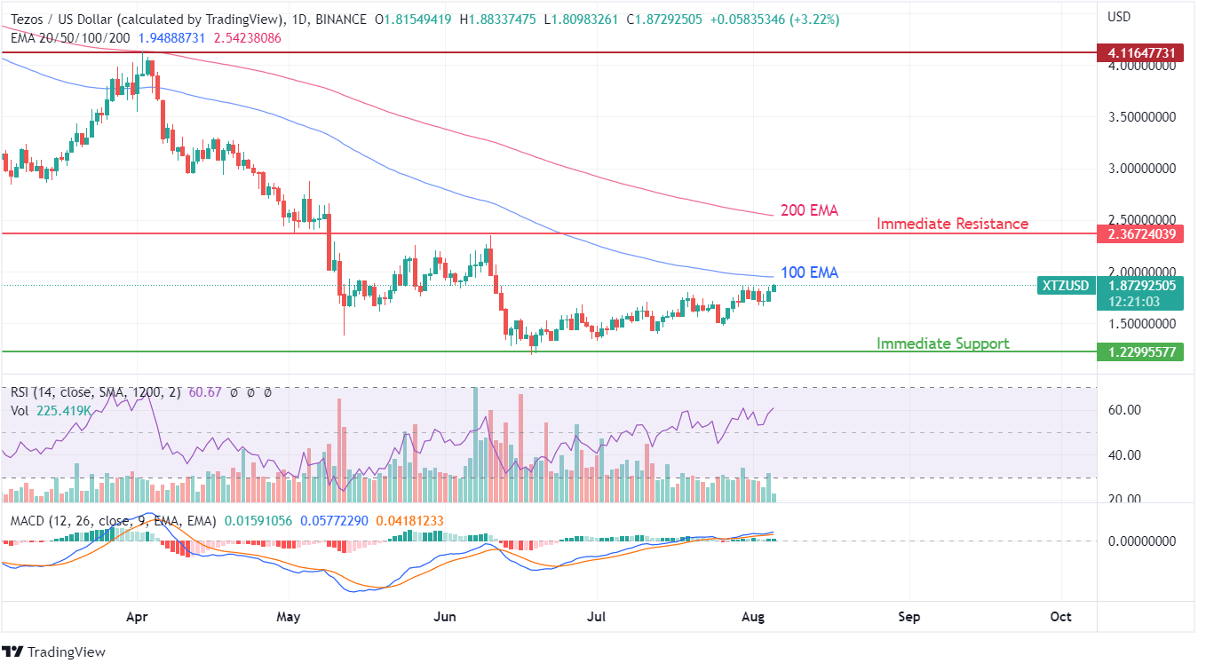Click the BINANCE exchange label
Viewport: 1206px width, 671px height.
point(342,20)
